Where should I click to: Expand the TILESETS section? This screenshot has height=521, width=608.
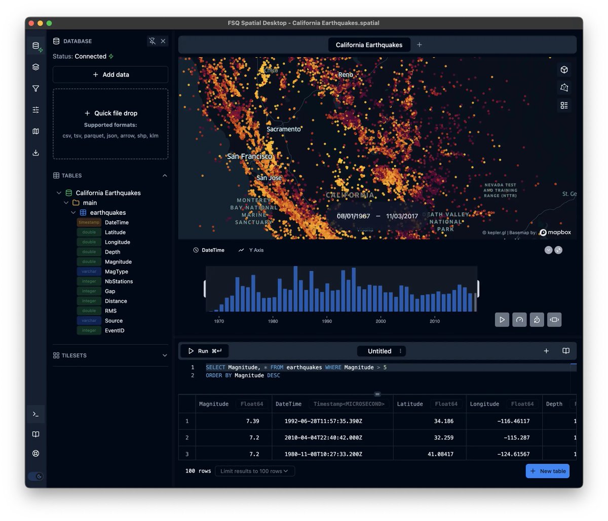(x=165, y=355)
